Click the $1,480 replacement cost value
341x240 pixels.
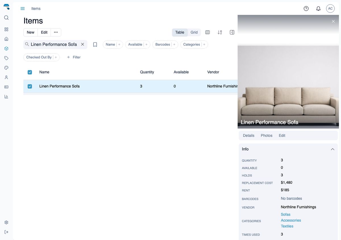click(286, 183)
